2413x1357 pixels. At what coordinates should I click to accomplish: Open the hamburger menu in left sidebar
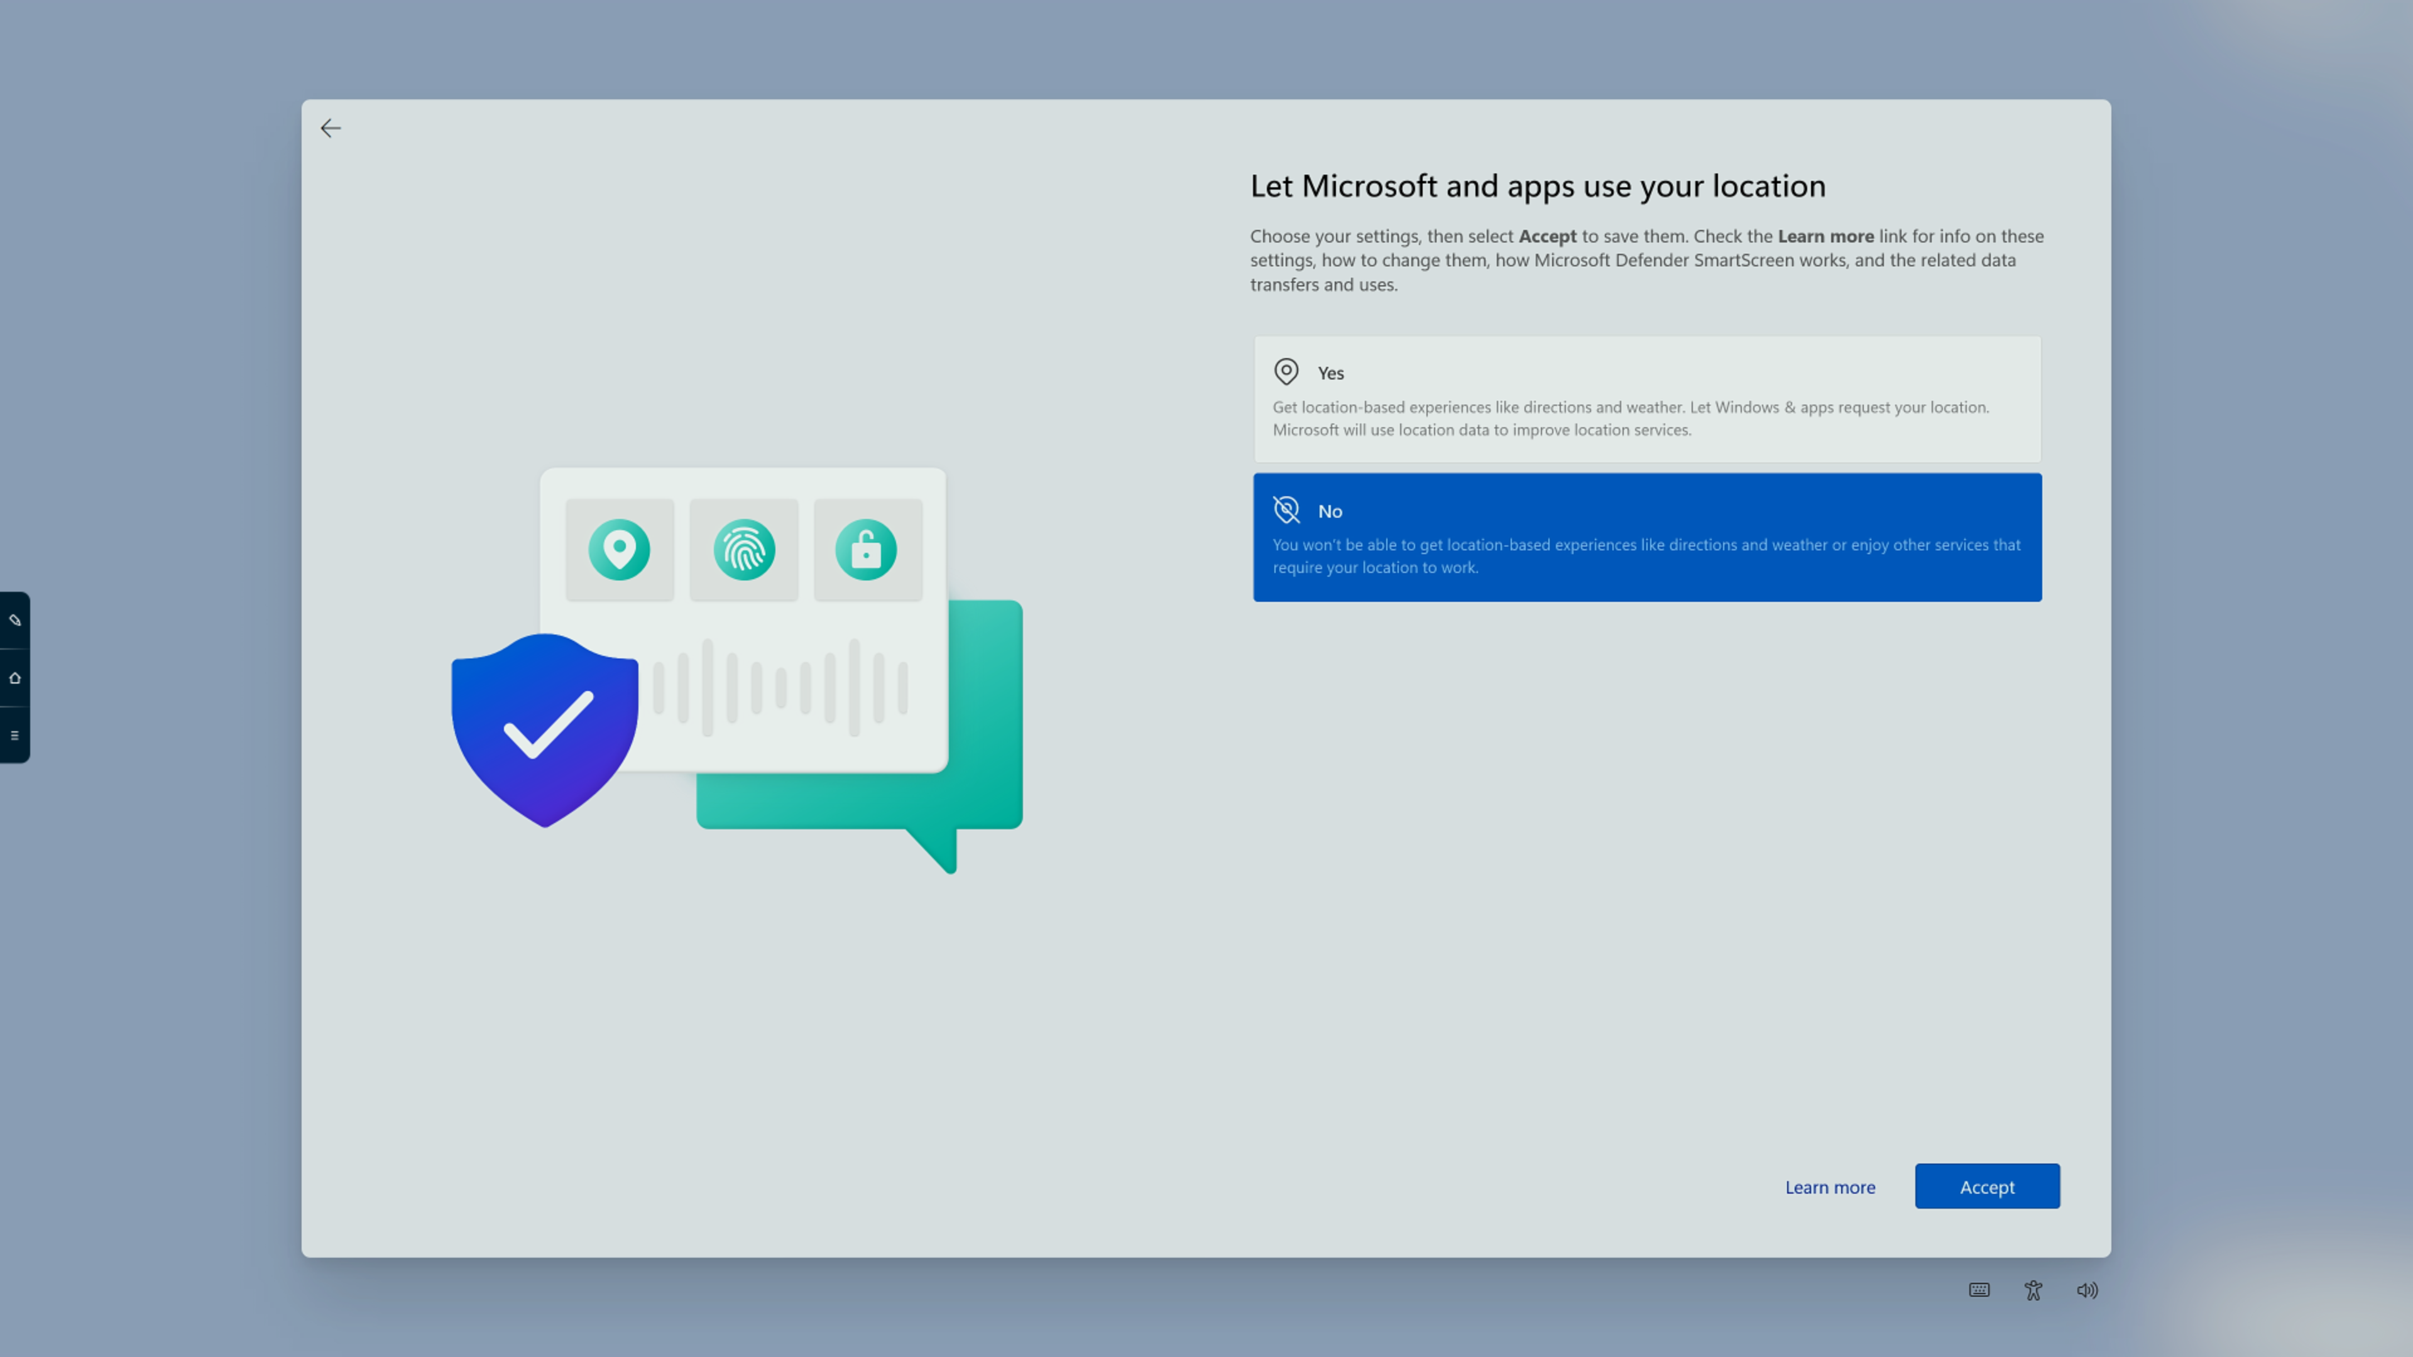click(15, 735)
